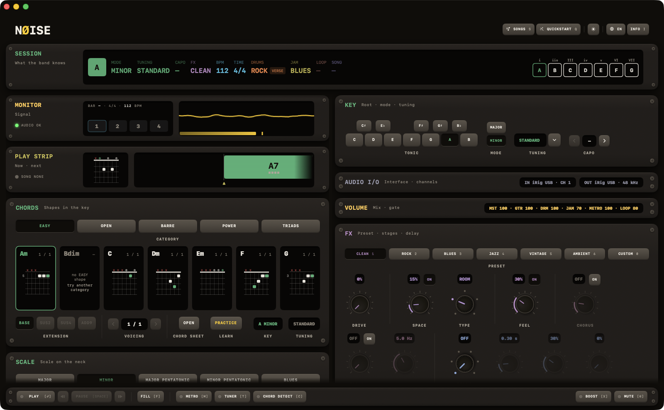Expand the volume mix summary strip
This screenshot has height=410, width=664.
(x=564, y=208)
